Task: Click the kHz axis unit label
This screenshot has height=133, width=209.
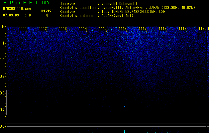Action: (3, 27)
